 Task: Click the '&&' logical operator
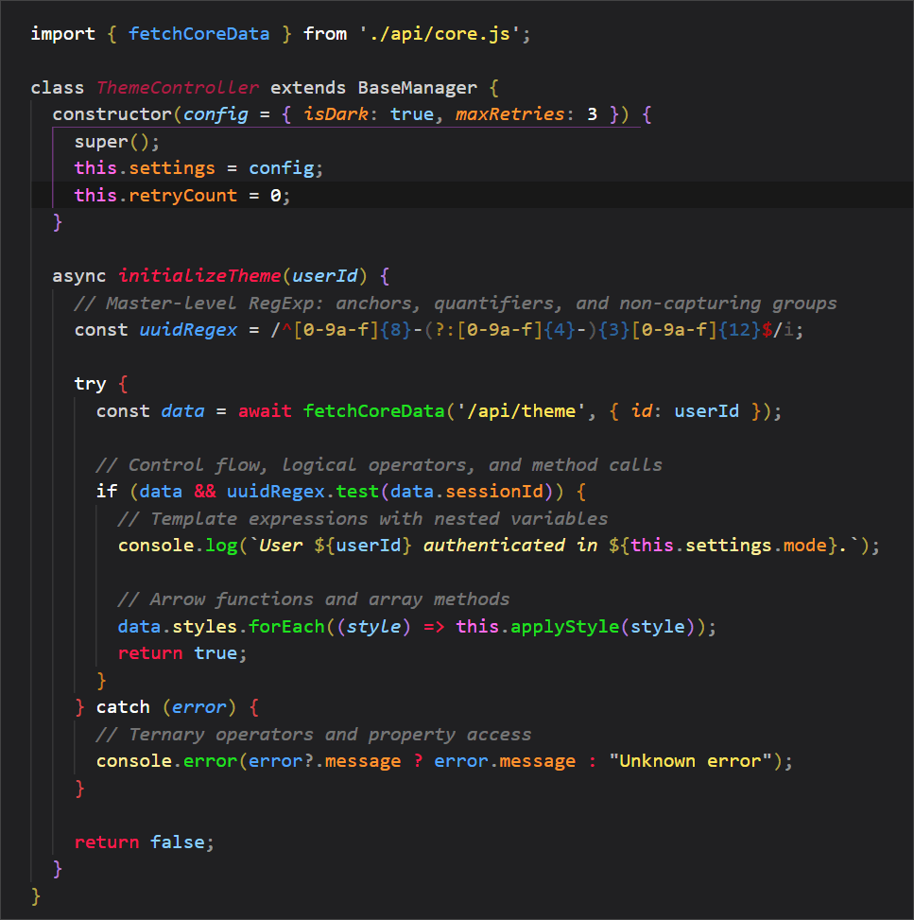[x=205, y=491]
